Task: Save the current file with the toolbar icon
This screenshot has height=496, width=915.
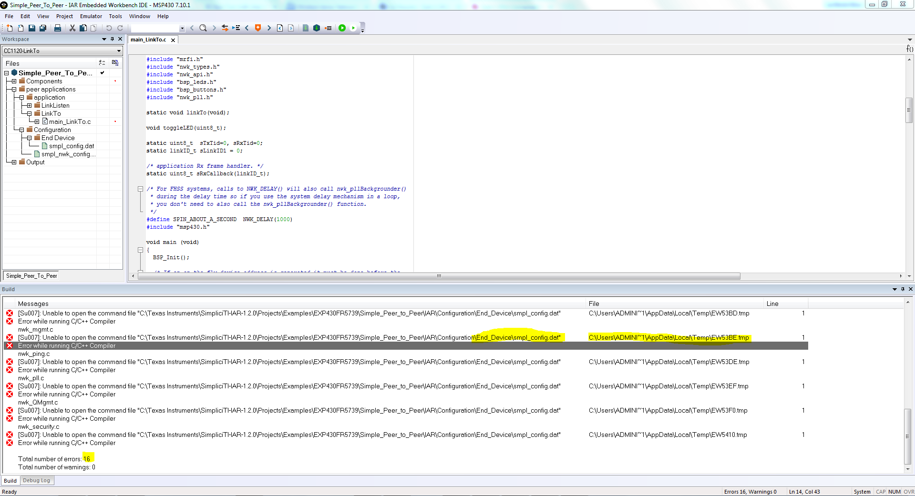Action: click(x=31, y=28)
